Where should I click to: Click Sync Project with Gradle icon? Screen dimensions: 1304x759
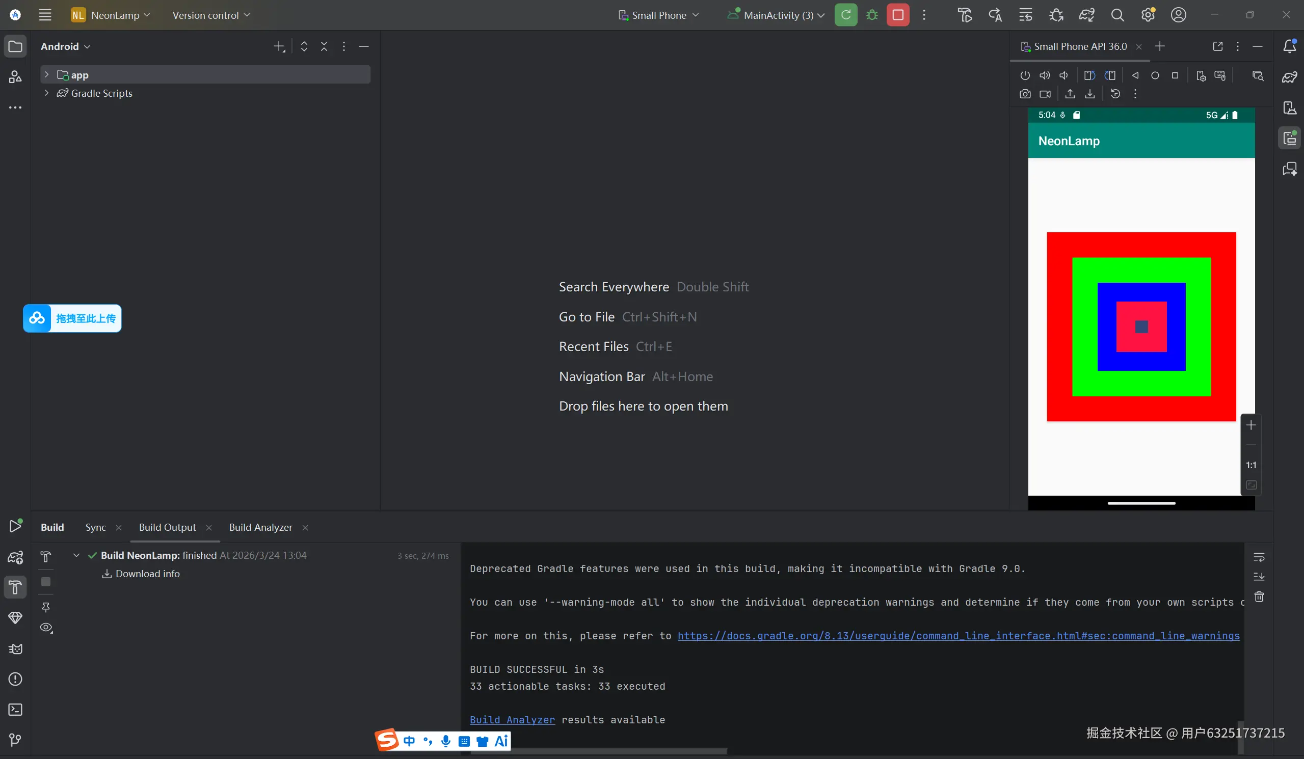click(x=1086, y=15)
